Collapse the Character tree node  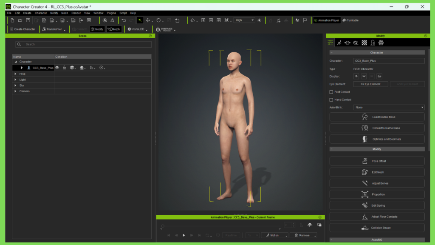coord(16,62)
